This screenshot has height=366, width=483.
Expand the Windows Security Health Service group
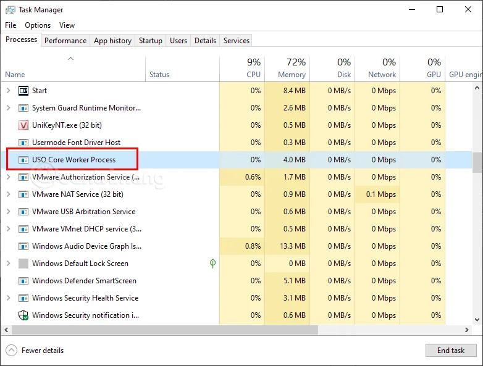[8, 298]
